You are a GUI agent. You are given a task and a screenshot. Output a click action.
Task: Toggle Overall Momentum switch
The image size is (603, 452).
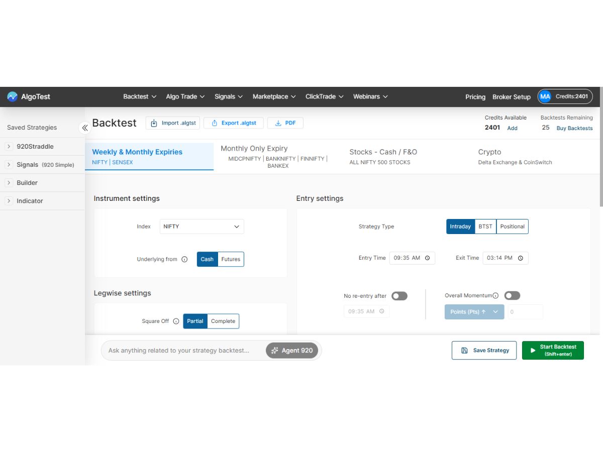click(x=512, y=296)
